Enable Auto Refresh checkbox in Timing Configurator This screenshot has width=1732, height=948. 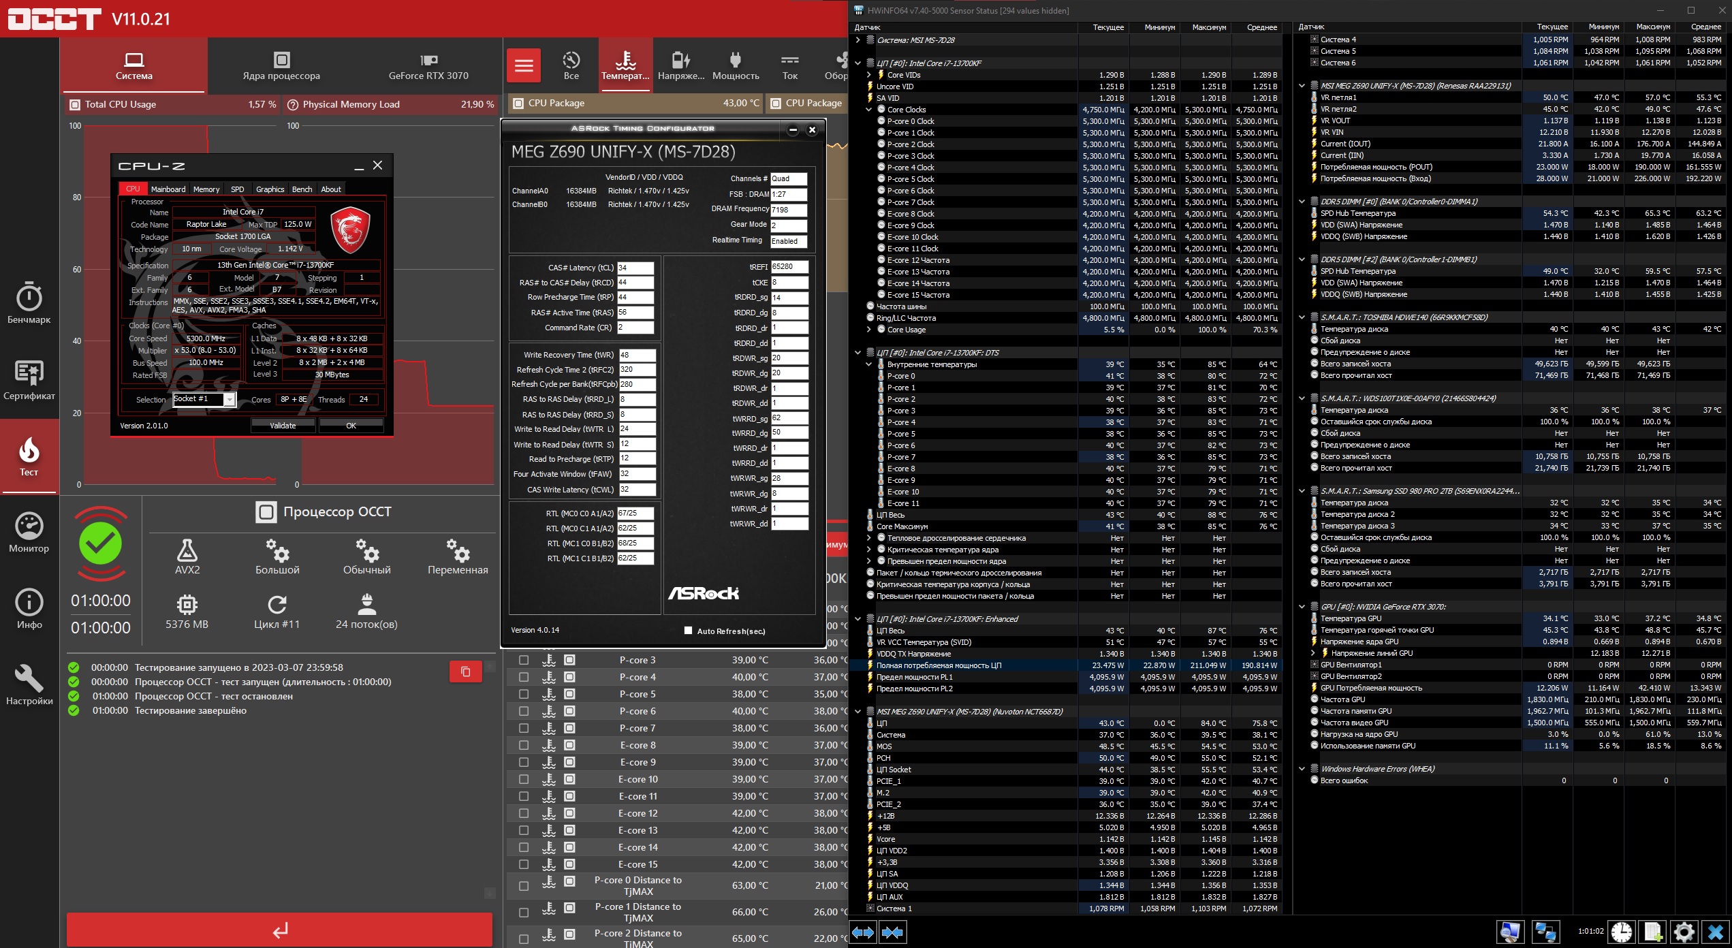click(688, 631)
